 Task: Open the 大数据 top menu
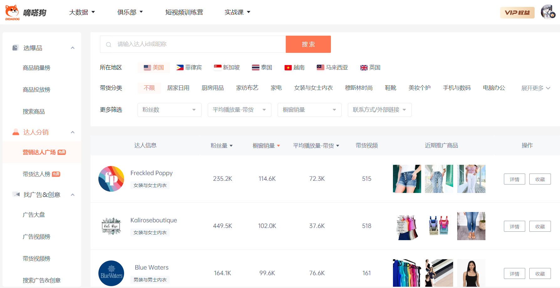point(82,12)
